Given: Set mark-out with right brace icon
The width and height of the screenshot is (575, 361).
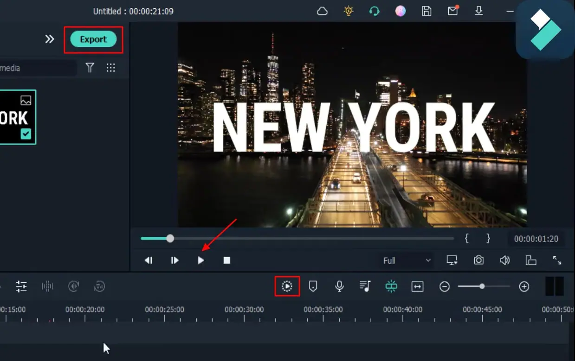Looking at the screenshot, I should pyautogui.click(x=488, y=239).
